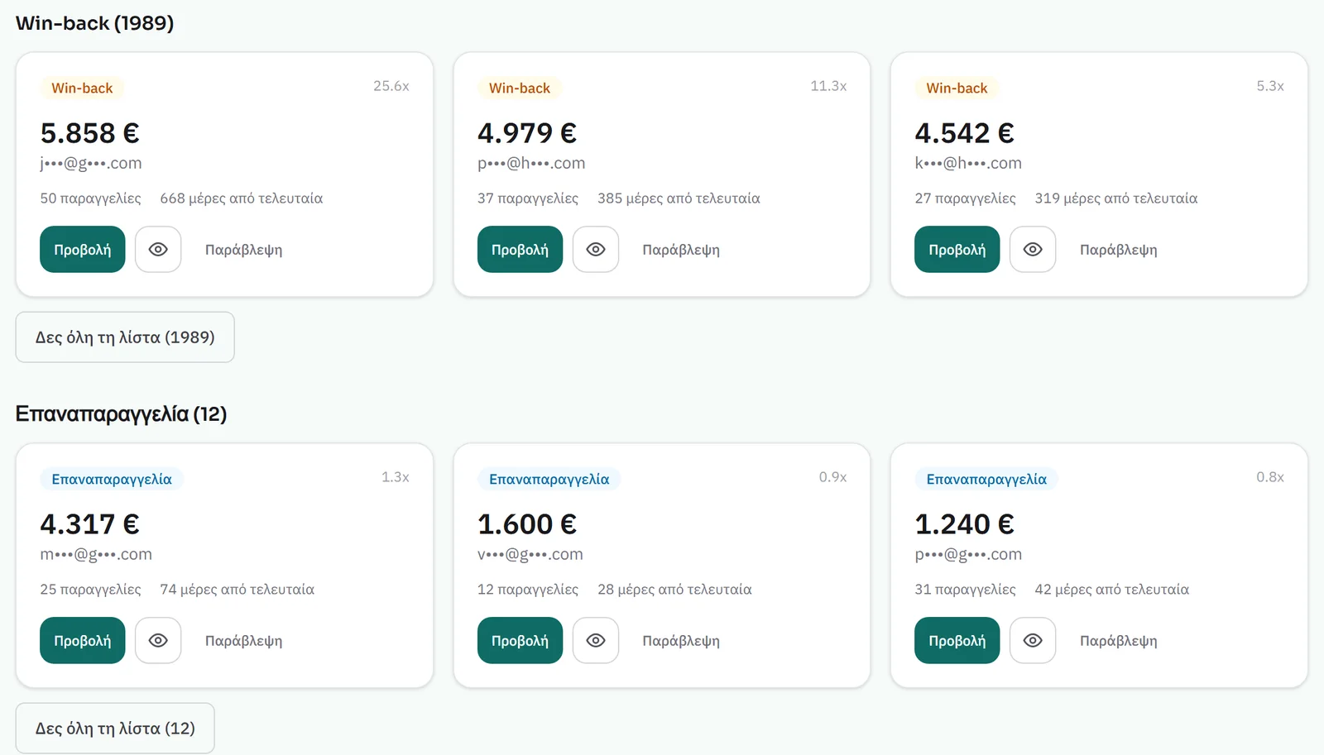Open Προβολή for the 4.317 € customer
This screenshot has height=755, width=1324.
coord(83,640)
